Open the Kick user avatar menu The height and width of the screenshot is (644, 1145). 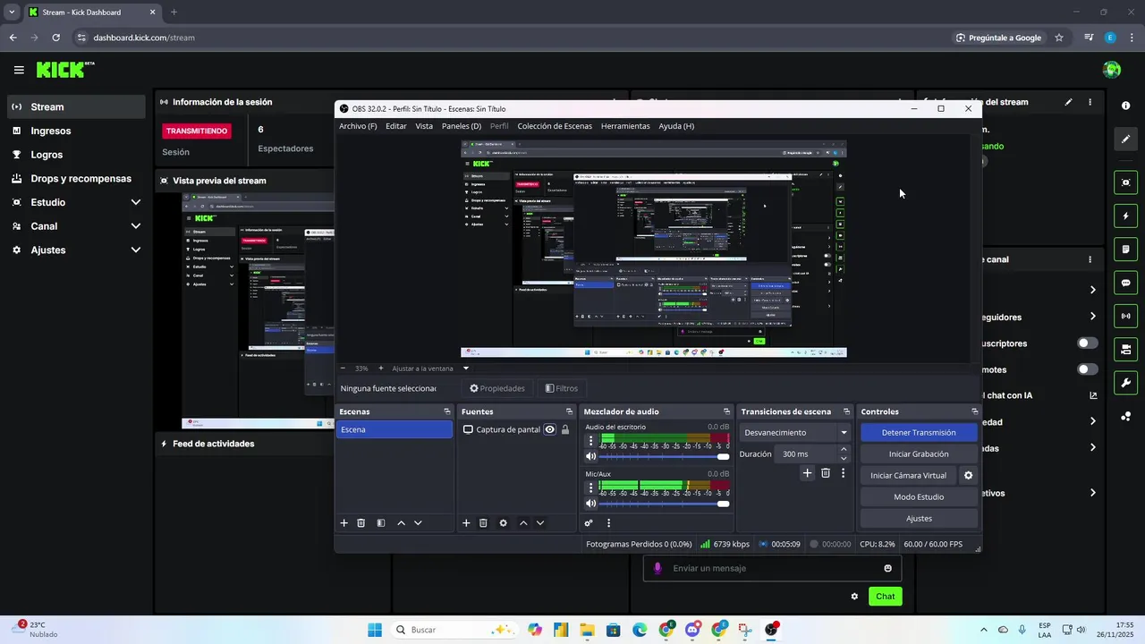point(1112,70)
